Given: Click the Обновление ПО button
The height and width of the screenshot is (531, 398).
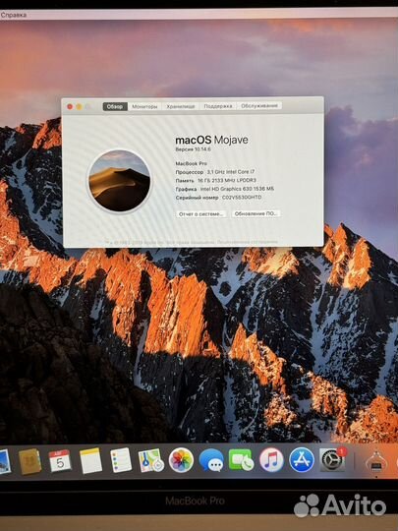Looking at the screenshot, I should [x=256, y=213].
